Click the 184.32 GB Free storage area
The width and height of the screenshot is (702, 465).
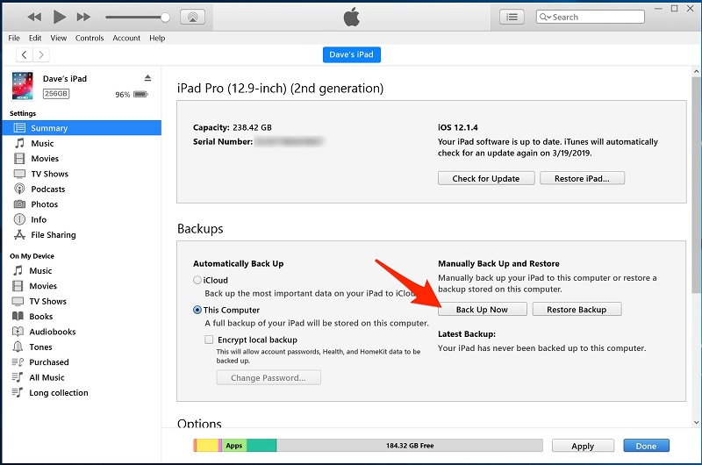[x=410, y=446]
